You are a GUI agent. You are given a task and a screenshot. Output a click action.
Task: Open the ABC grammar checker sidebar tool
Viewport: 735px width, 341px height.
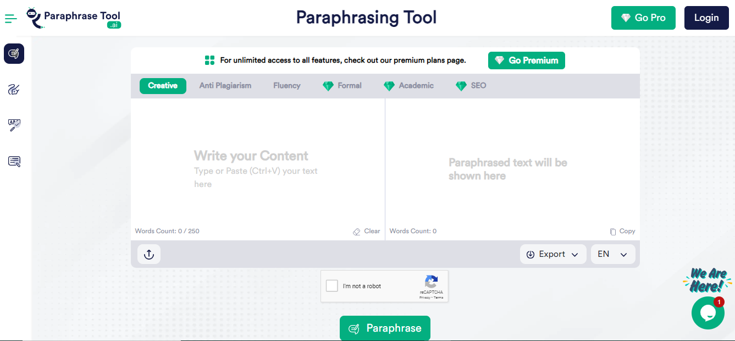pos(14,125)
